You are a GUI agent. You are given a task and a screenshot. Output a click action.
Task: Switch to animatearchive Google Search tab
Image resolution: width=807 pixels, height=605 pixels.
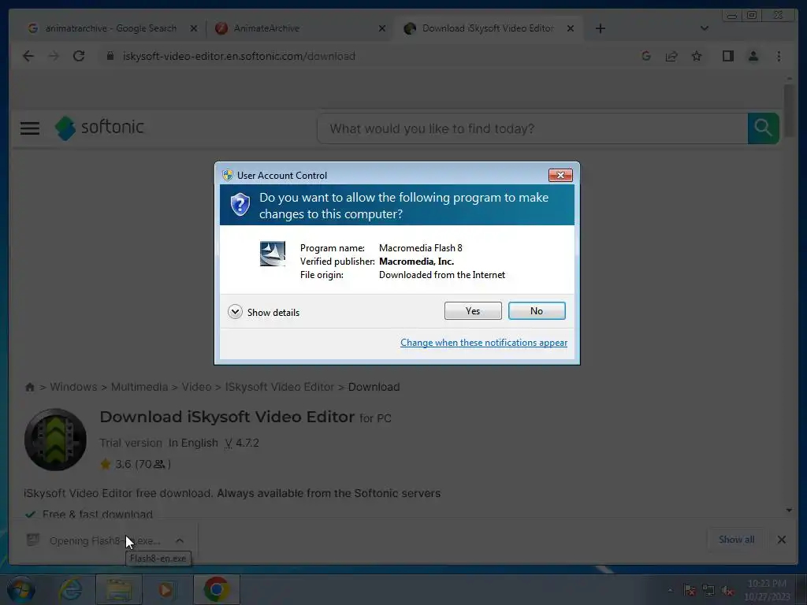pyautogui.click(x=110, y=28)
